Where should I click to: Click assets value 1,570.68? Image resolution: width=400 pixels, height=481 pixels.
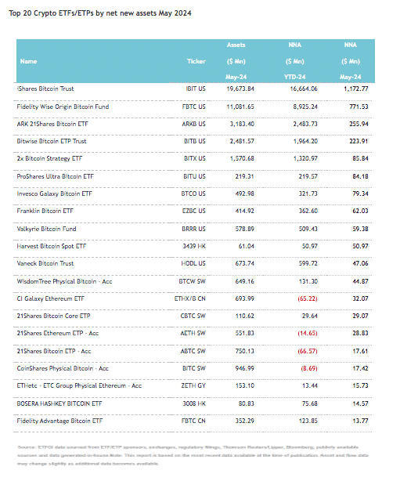click(x=242, y=158)
